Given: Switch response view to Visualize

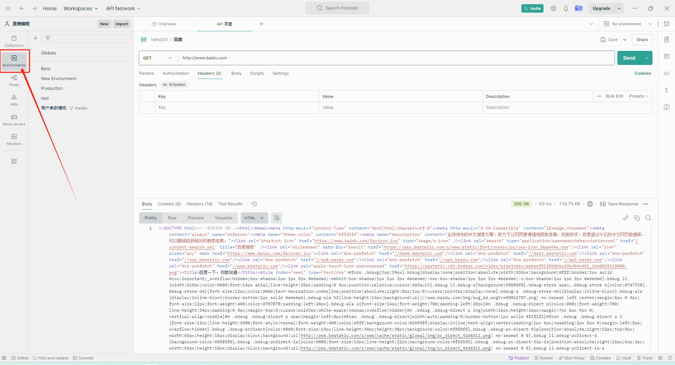Looking at the screenshot, I should click(224, 218).
